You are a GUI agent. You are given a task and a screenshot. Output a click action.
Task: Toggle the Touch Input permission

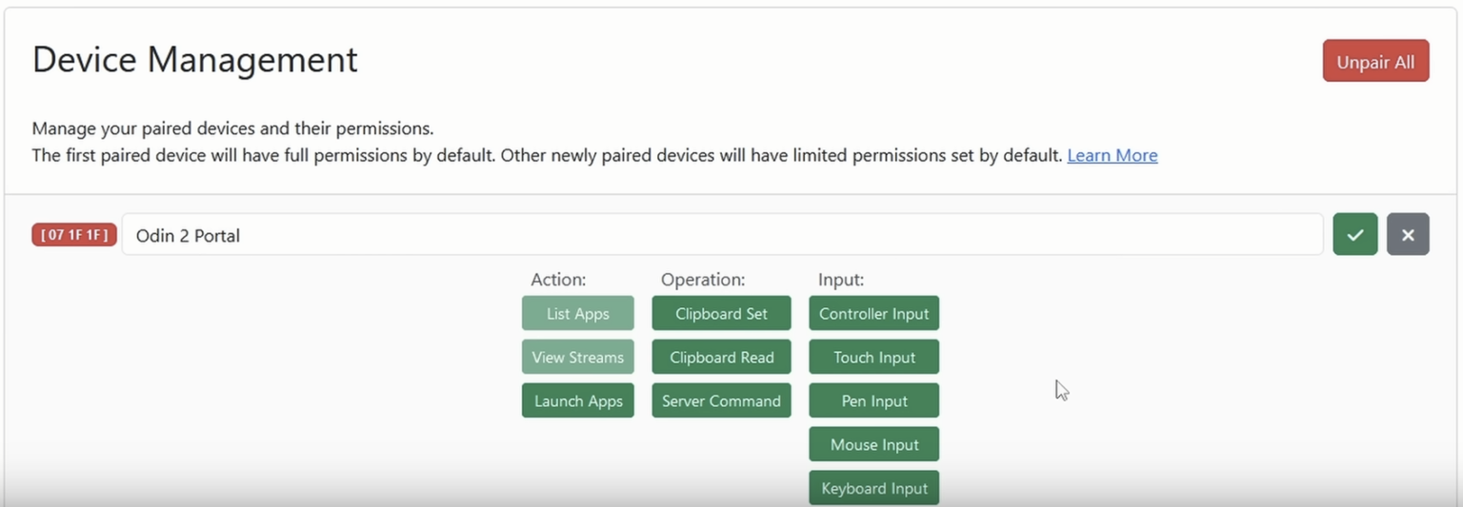pos(873,358)
